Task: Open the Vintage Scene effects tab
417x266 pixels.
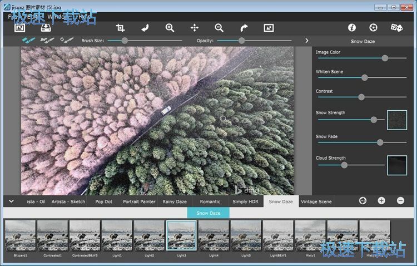Action: coord(316,201)
